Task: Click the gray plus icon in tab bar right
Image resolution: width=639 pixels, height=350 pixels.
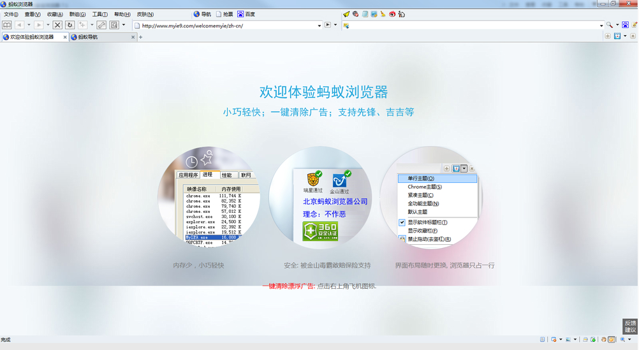Action: coord(608,36)
